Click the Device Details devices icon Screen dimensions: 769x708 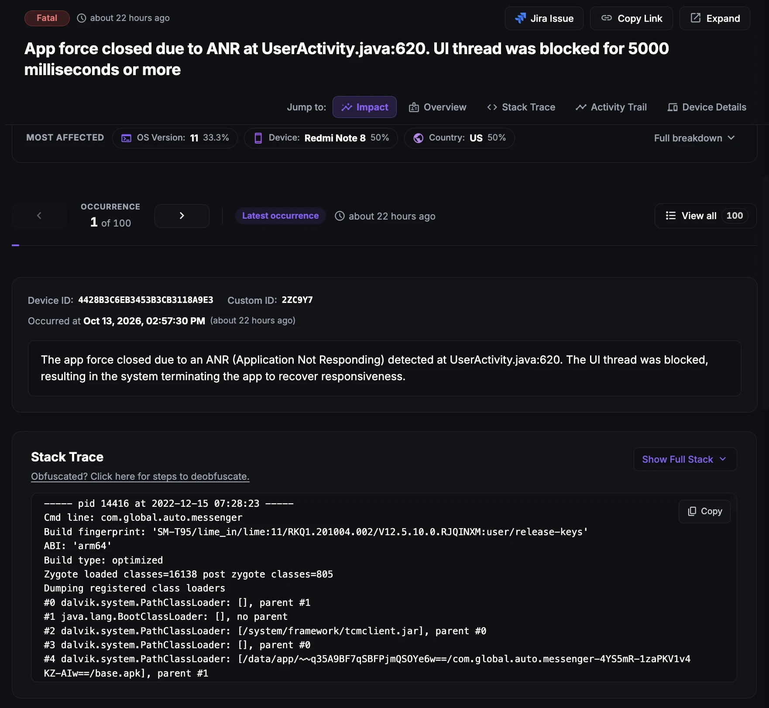pos(673,107)
